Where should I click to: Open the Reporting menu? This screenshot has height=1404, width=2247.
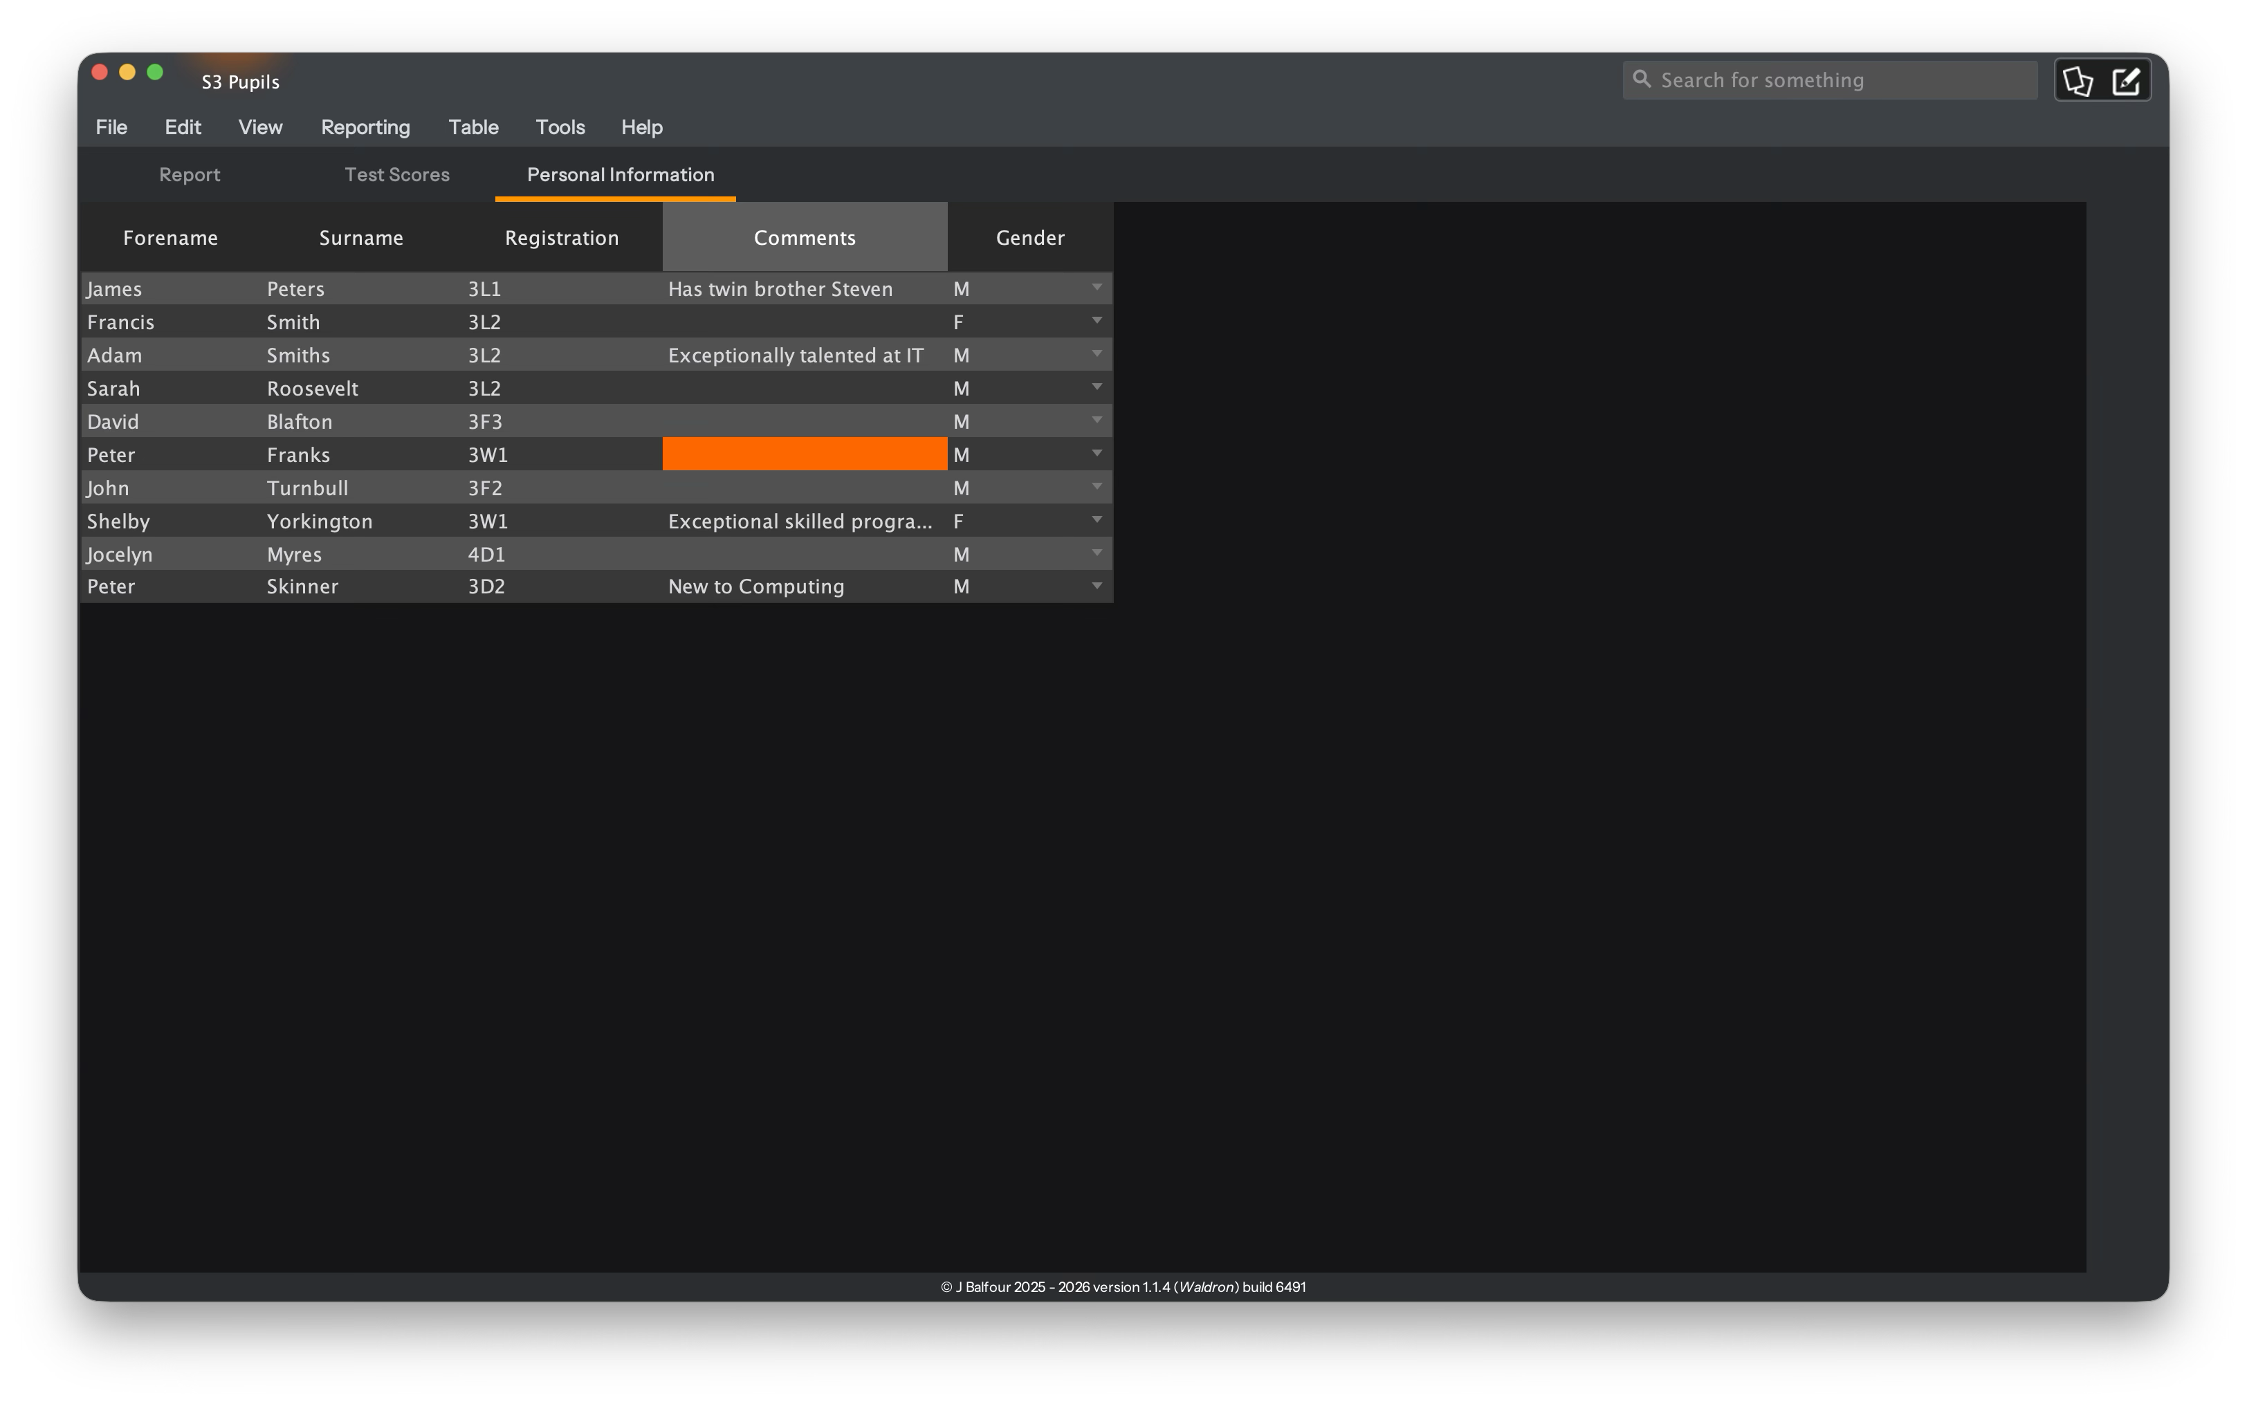pyautogui.click(x=365, y=127)
